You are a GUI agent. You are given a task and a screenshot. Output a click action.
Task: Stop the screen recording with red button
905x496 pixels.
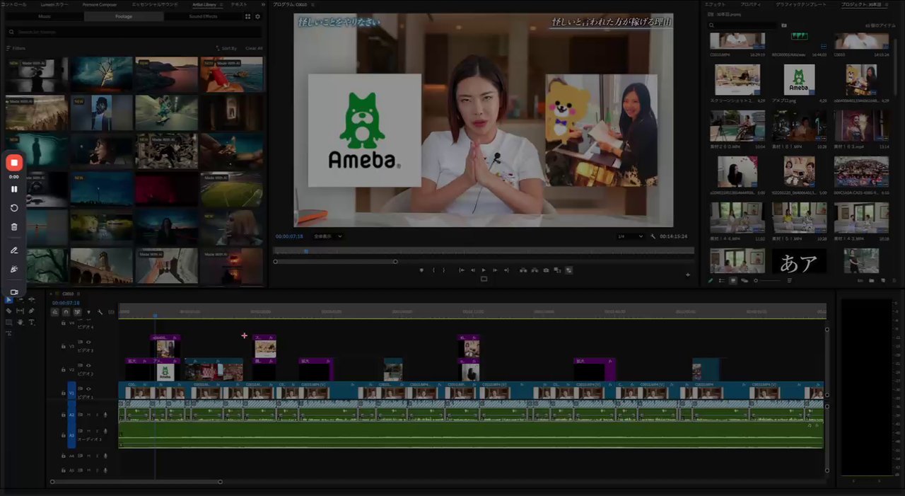[14, 163]
